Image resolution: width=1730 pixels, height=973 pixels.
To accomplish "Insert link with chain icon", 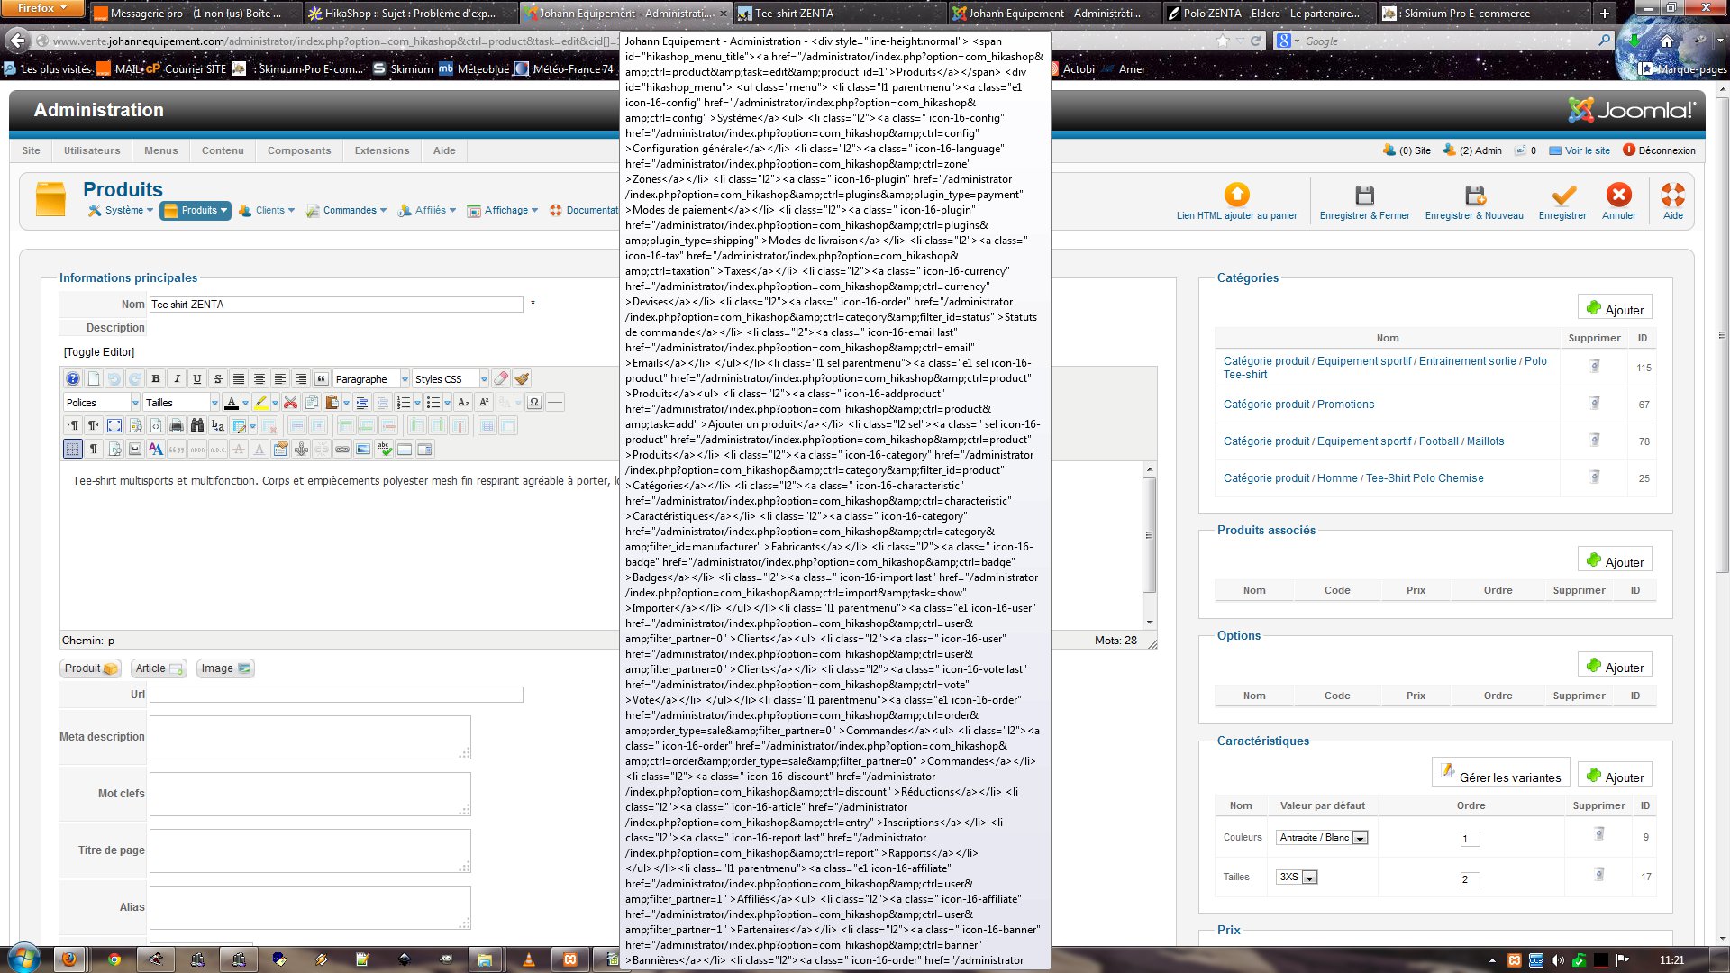I will (342, 449).
